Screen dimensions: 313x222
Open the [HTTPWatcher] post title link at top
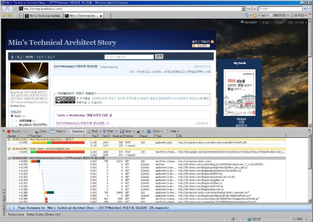tap(76, 67)
